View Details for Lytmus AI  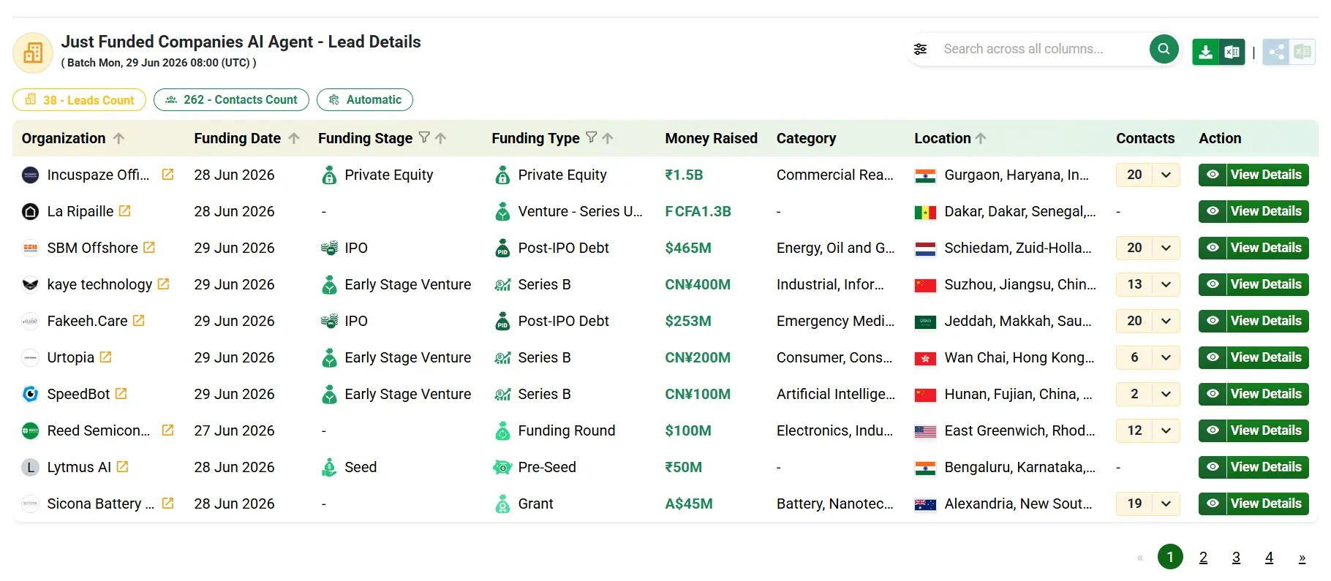click(x=1253, y=467)
